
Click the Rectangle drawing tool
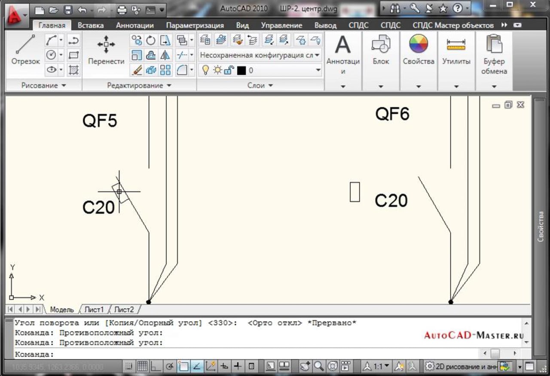point(74,55)
